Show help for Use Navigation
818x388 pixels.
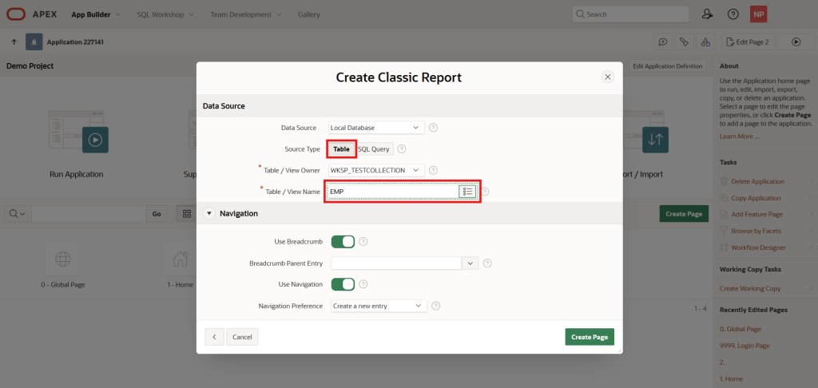[363, 284]
